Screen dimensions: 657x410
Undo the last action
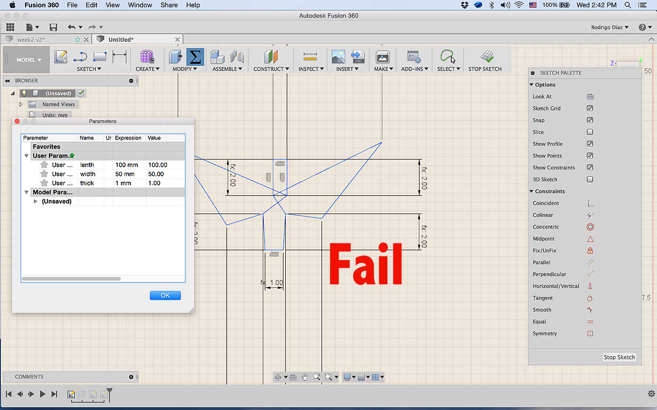point(71,27)
